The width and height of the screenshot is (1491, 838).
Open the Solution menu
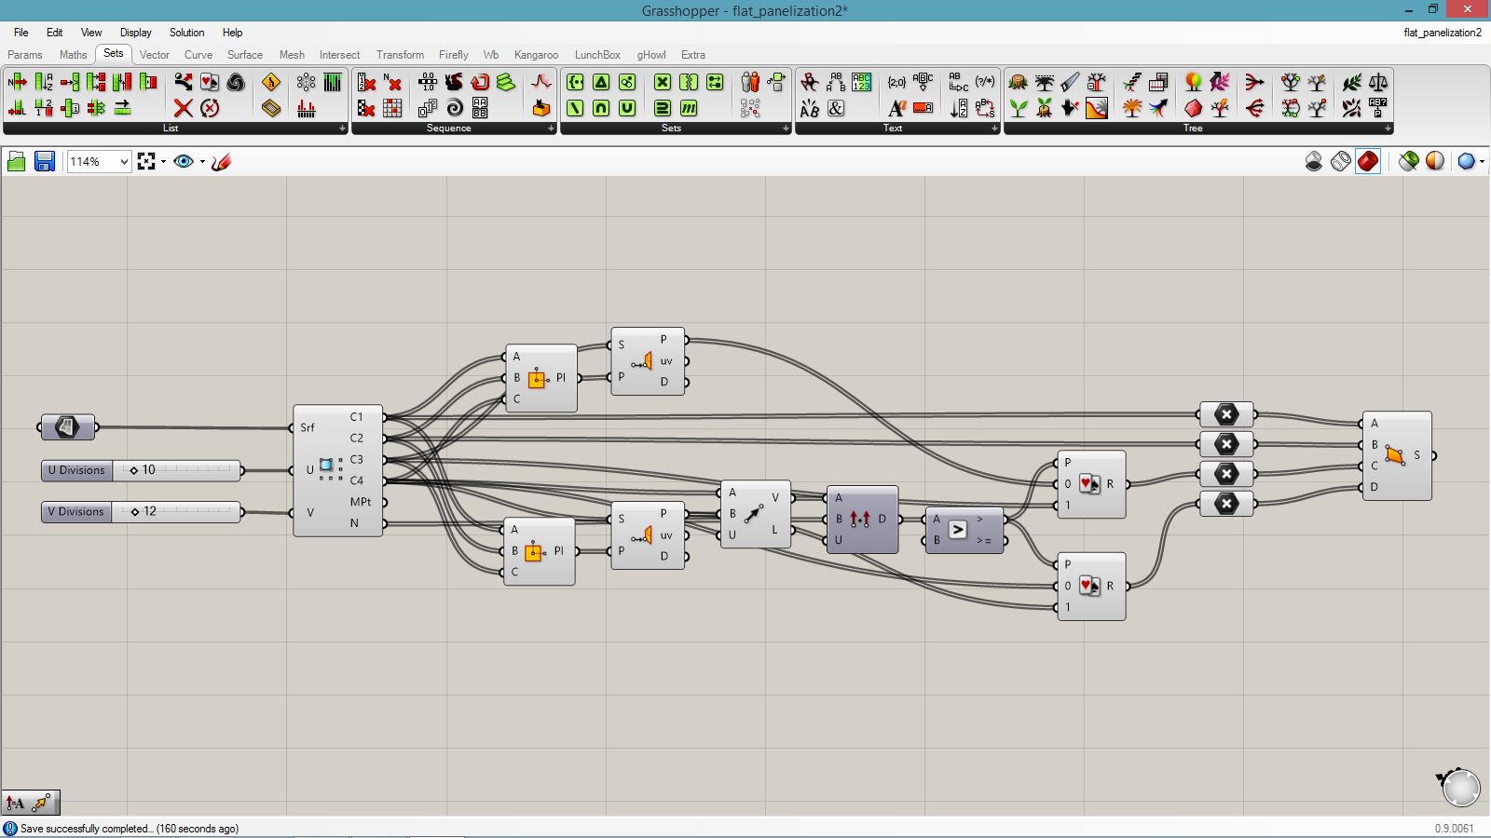[186, 33]
